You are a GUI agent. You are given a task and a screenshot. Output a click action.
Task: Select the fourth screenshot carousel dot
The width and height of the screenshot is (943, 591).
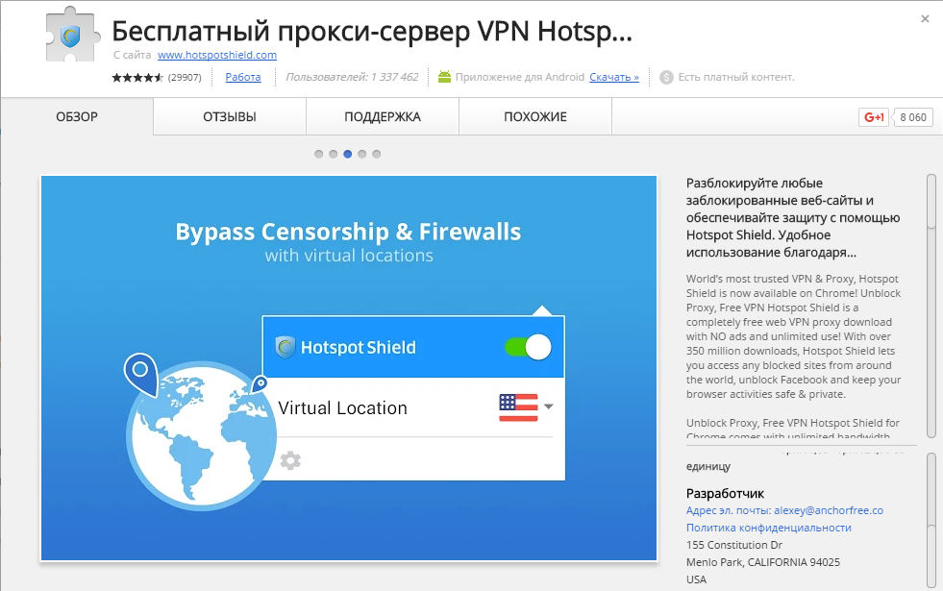(362, 154)
